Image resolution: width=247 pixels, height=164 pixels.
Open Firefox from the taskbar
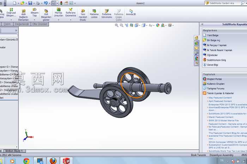click(x=53, y=161)
